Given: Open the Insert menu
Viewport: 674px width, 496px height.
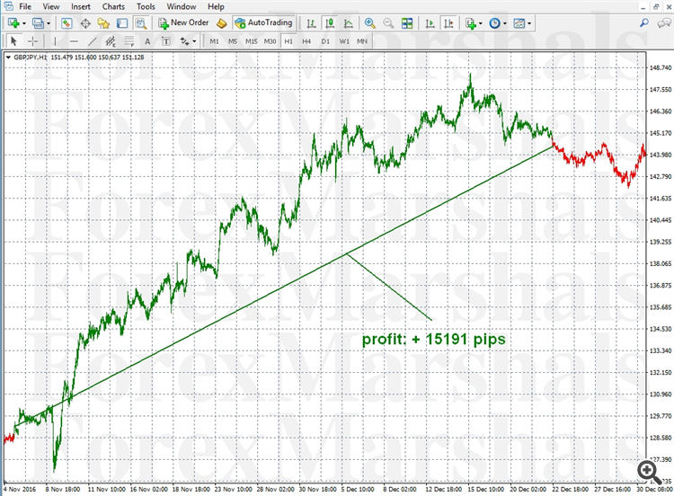Looking at the screenshot, I should click(80, 6).
